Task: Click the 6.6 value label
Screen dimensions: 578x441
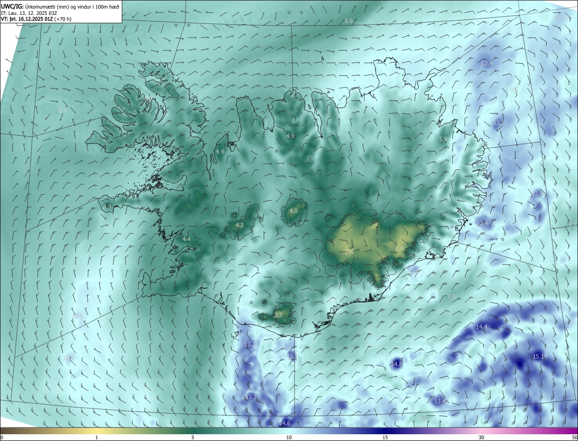Action: pyautogui.click(x=349, y=21)
